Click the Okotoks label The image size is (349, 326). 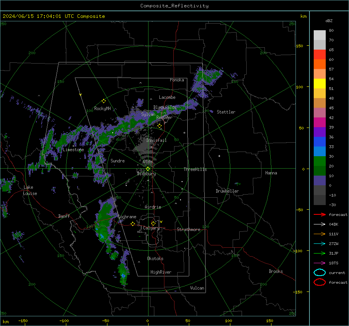pyautogui.click(x=155, y=259)
